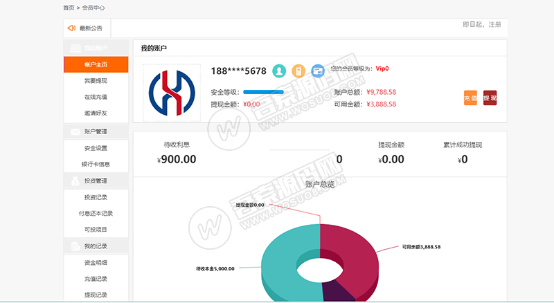Screen dimensions: 554x303
Task: Toggle the 我的记录 sidebar section header
Action: click(96, 246)
